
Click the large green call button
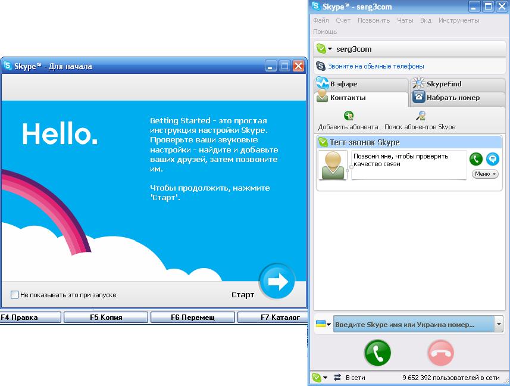click(x=377, y=353)
